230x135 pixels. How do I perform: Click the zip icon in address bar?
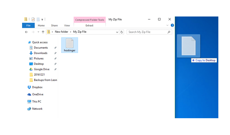pos(48,32)
